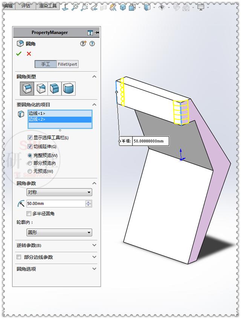The height and width of the screenshot is (319, 241).
Task: Enable the 多半径圆角 checkbox
Action: pos(29,213)
